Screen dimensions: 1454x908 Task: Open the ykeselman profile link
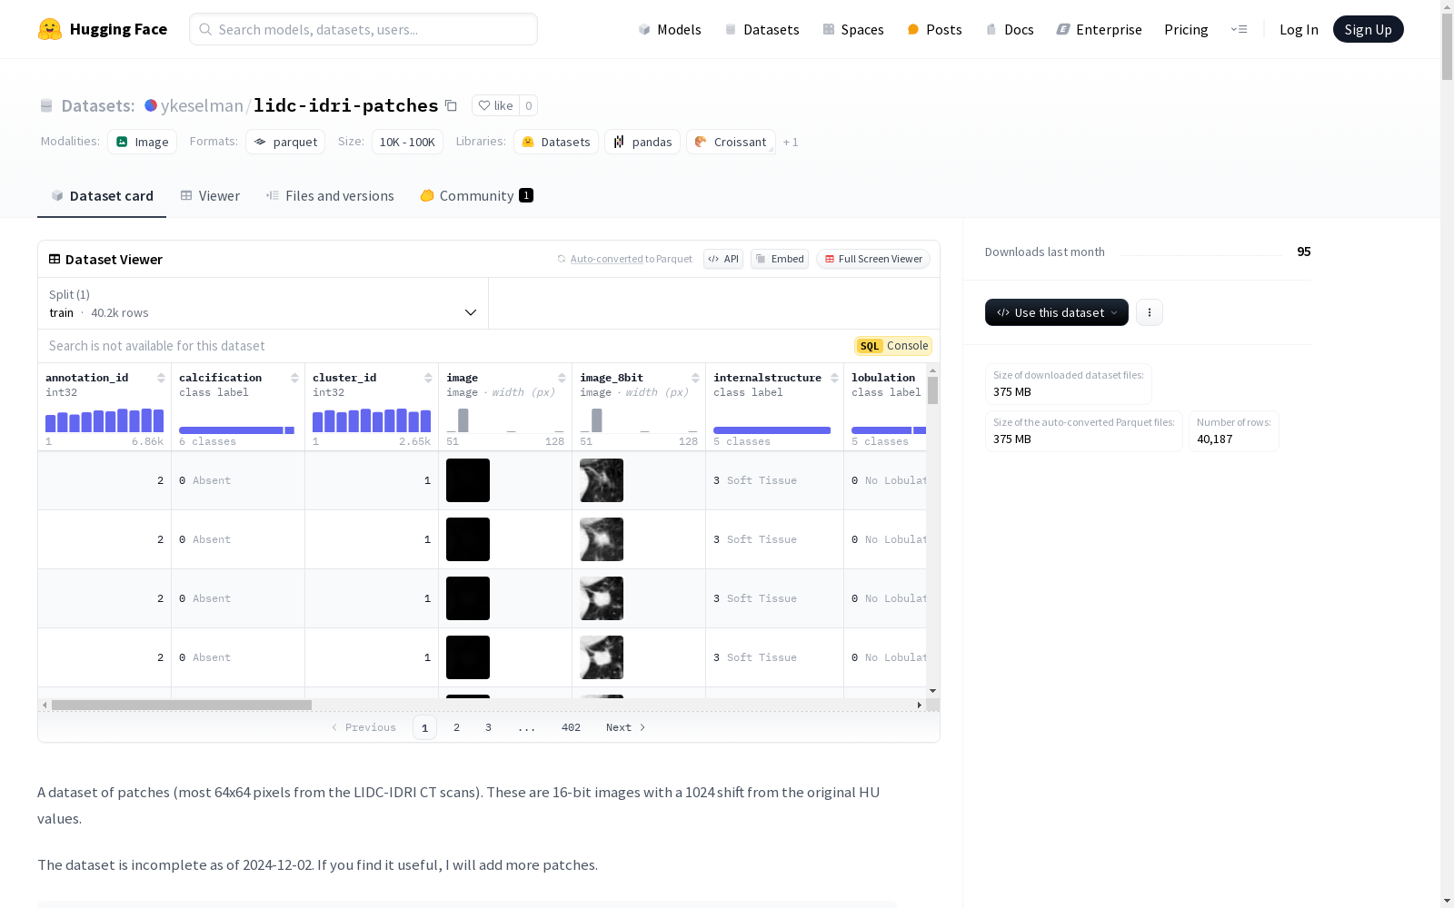[202, 105]
